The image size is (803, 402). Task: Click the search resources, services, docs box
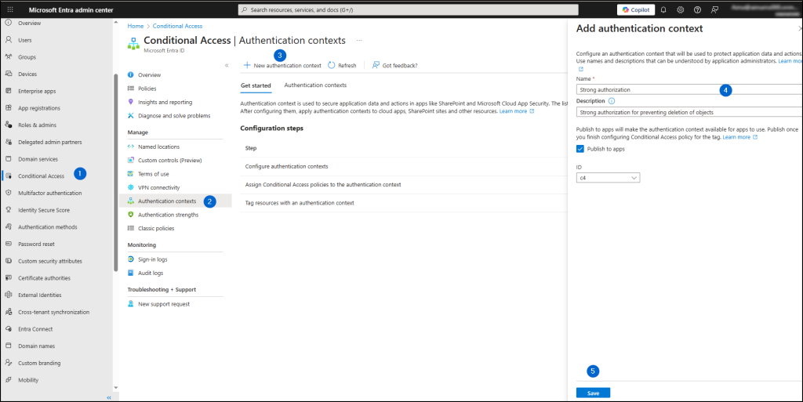point(408,9)
